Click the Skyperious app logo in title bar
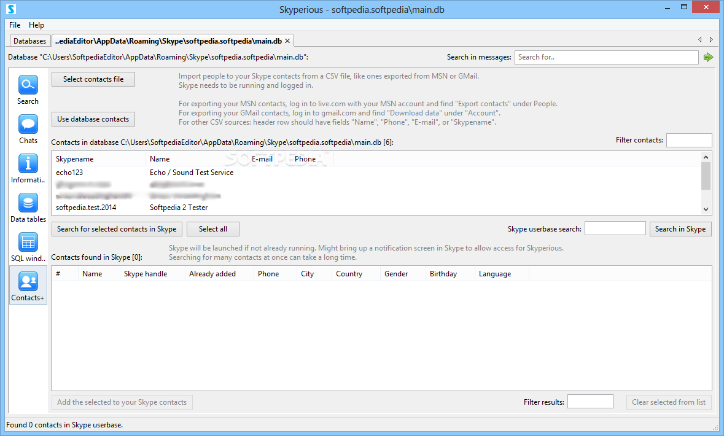The height and width of the screenshot is (436, 724). (11, 9)
